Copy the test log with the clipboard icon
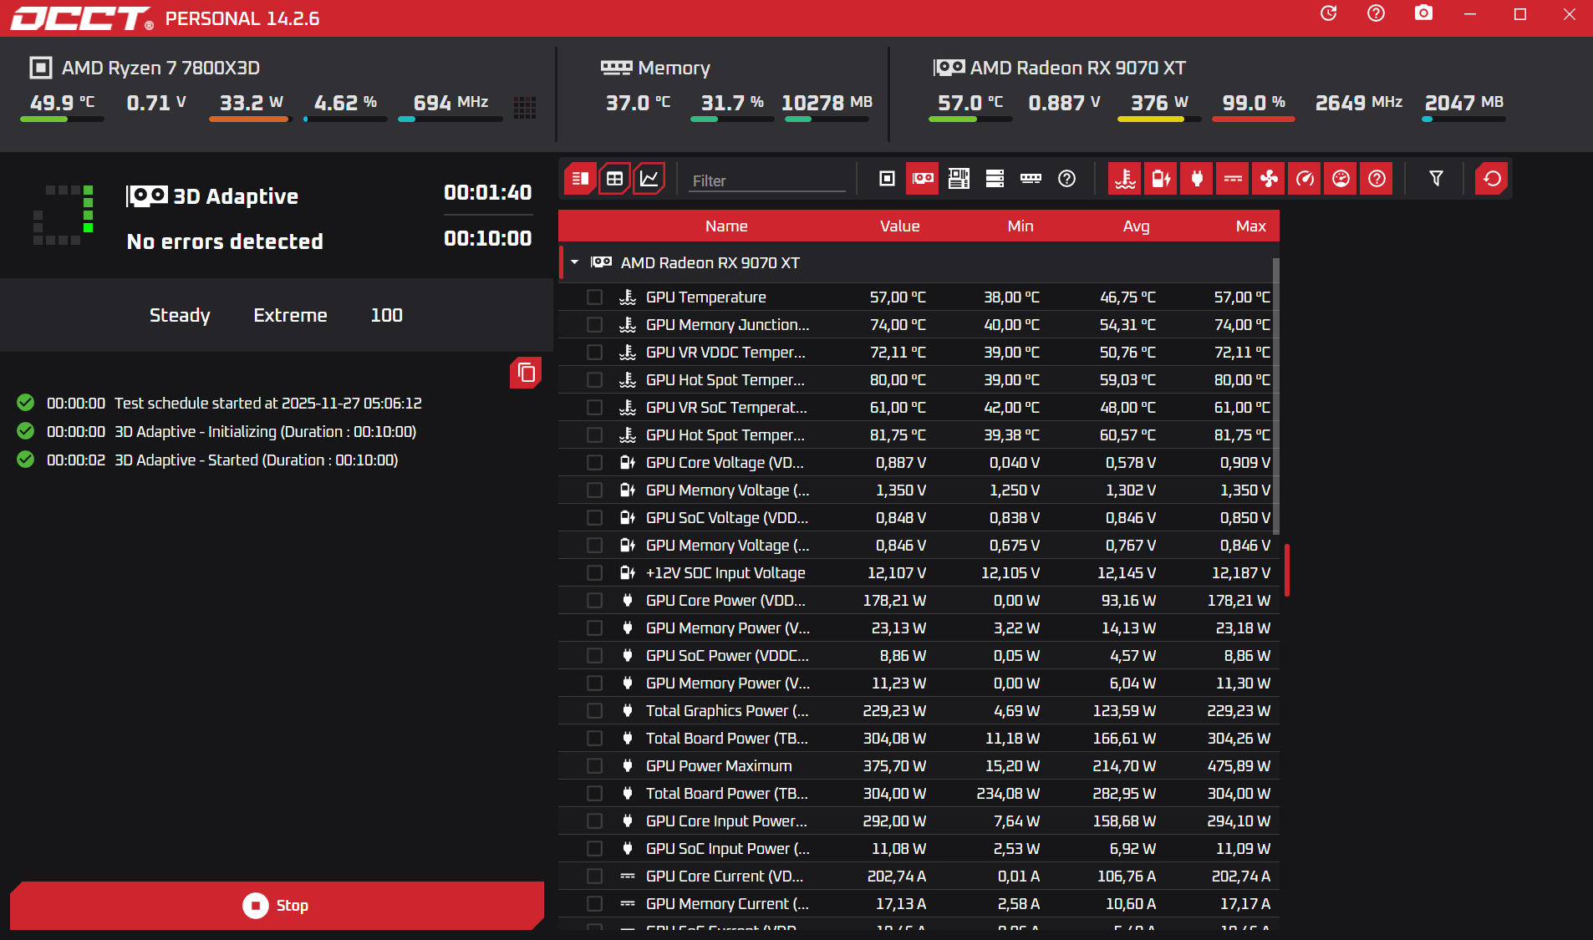This screenshot has width=1593, height=940. (526, 373)
